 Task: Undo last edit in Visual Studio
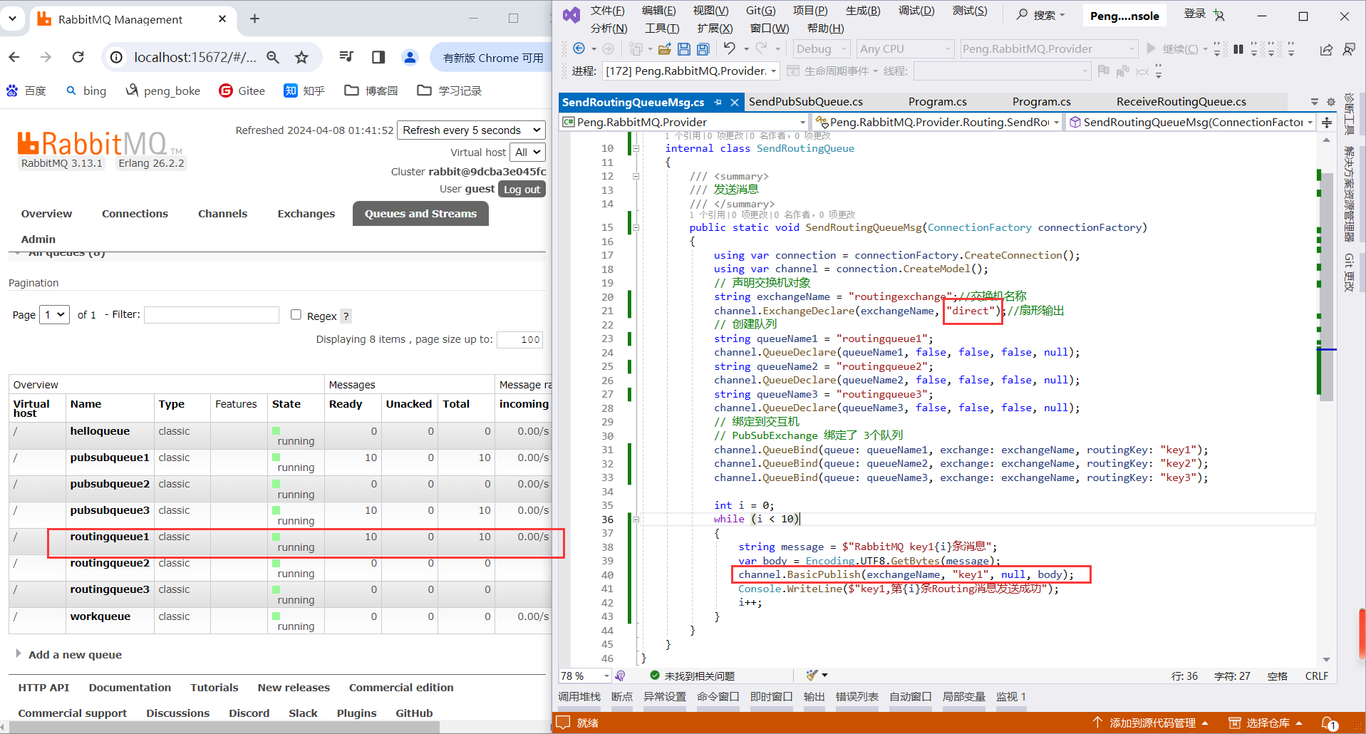point(729,48)
